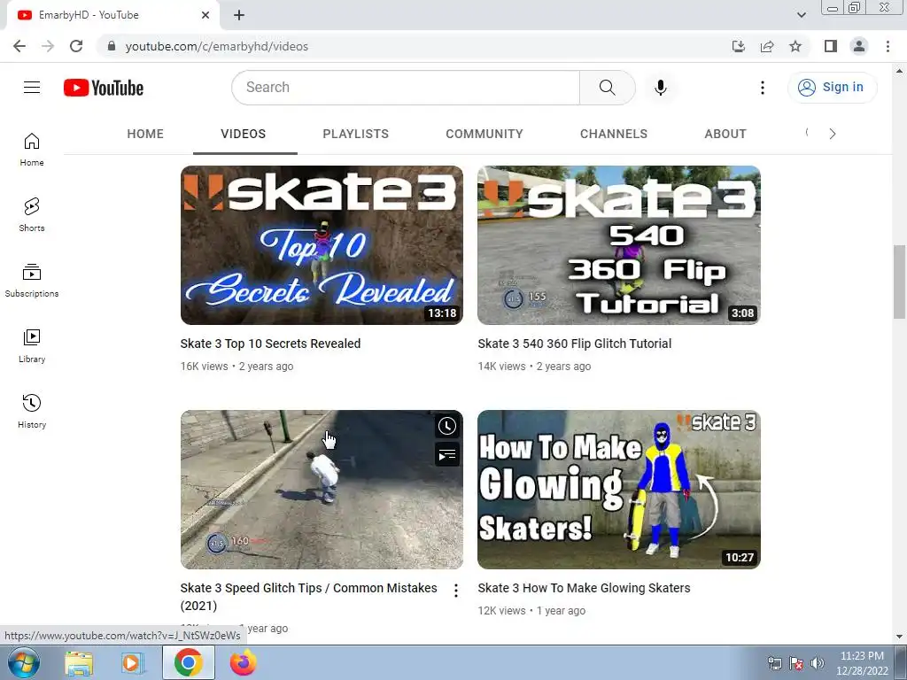Image resolution: width=907 pixels, height=680 pixels.
Task: Open the YouTube guide hamburger menu
Action: click(32, 88)
